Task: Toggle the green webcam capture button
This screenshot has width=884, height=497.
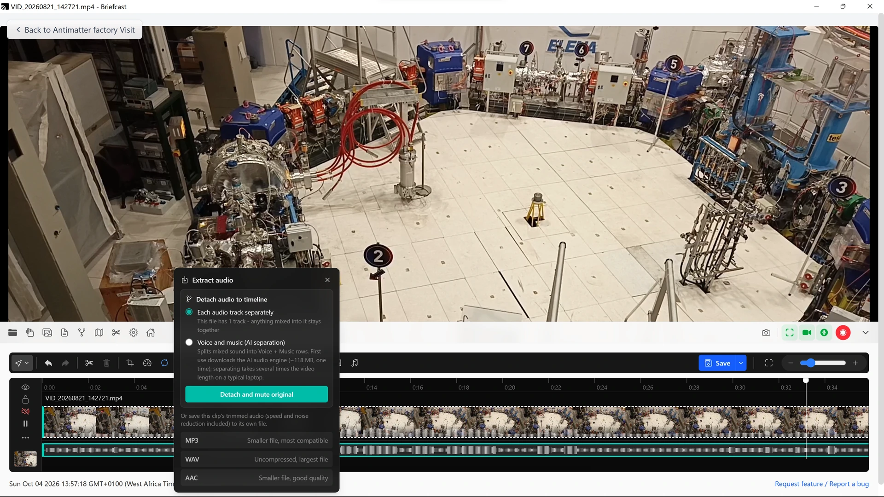Action: (807, 332)
